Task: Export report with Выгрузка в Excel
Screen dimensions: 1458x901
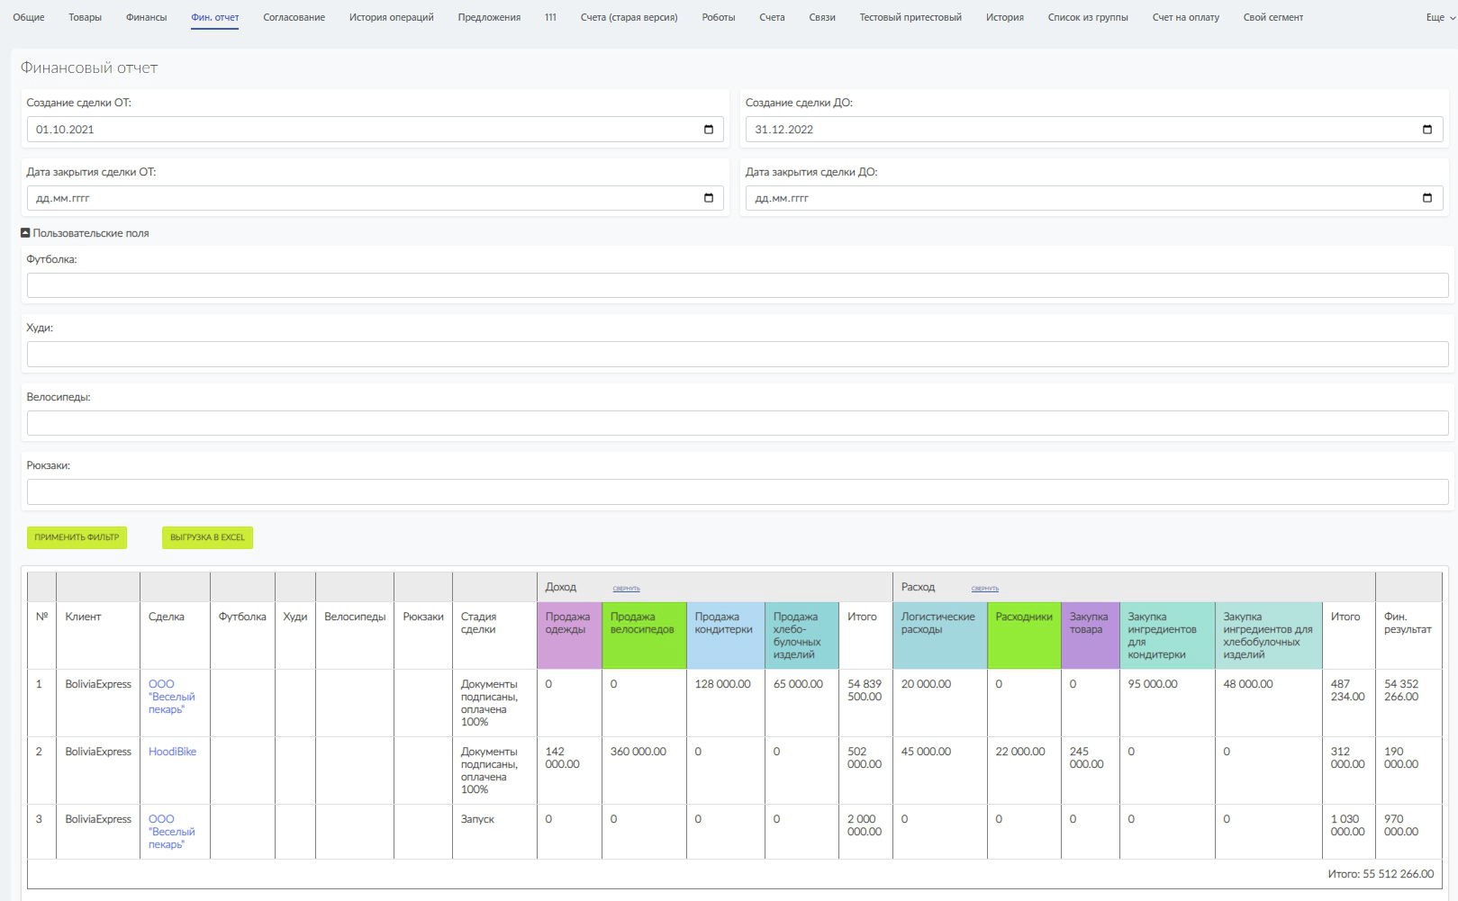Action: pyautogui.click(x=207, y=537)
